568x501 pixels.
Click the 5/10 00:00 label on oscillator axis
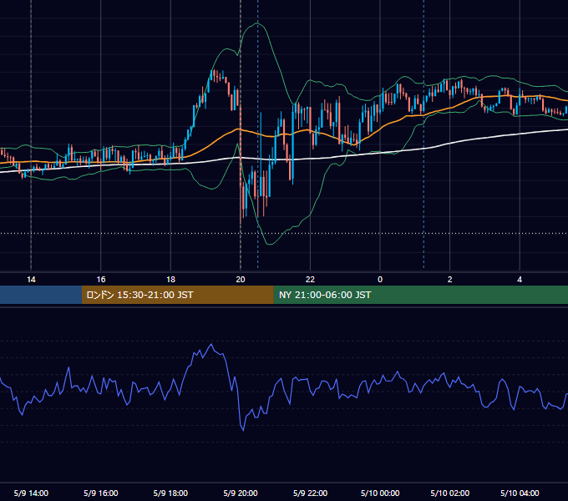tap(380, 493)
